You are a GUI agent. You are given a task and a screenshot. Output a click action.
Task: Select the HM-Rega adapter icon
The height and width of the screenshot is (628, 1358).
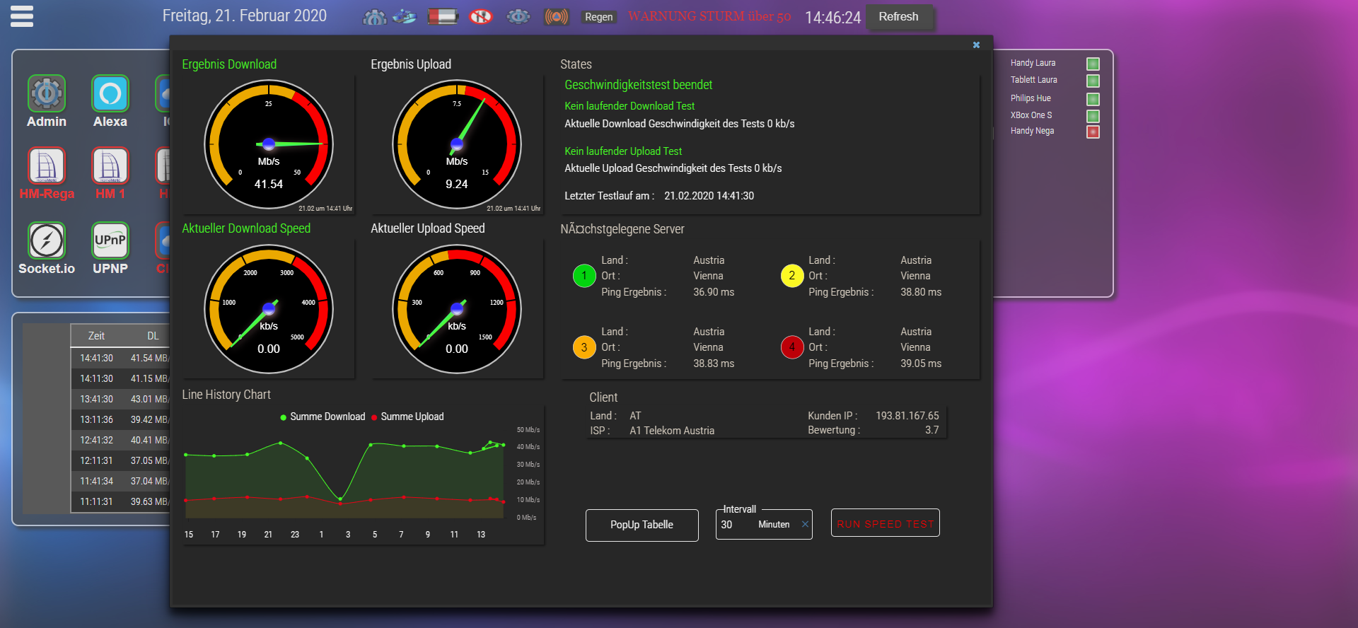[47, 166]
